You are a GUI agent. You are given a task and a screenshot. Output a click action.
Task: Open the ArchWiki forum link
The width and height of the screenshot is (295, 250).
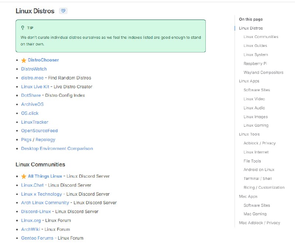(30, 229)
